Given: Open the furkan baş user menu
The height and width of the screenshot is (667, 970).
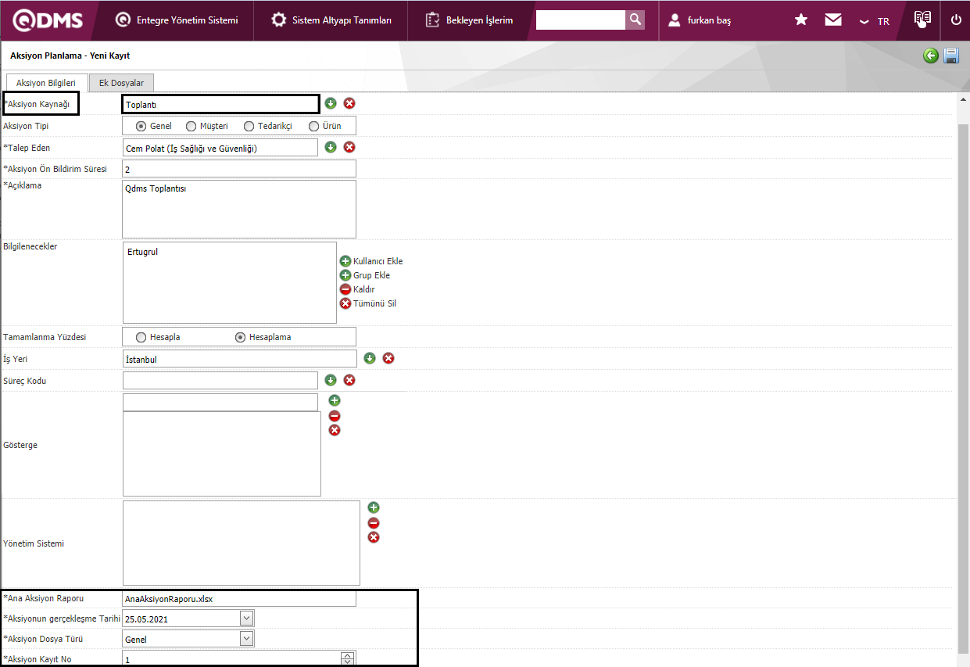Looking at the screenshot, I should (700, 20).
